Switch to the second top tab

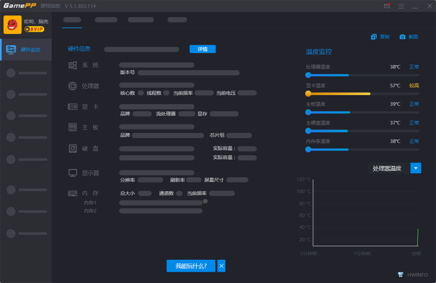point(106,20)
